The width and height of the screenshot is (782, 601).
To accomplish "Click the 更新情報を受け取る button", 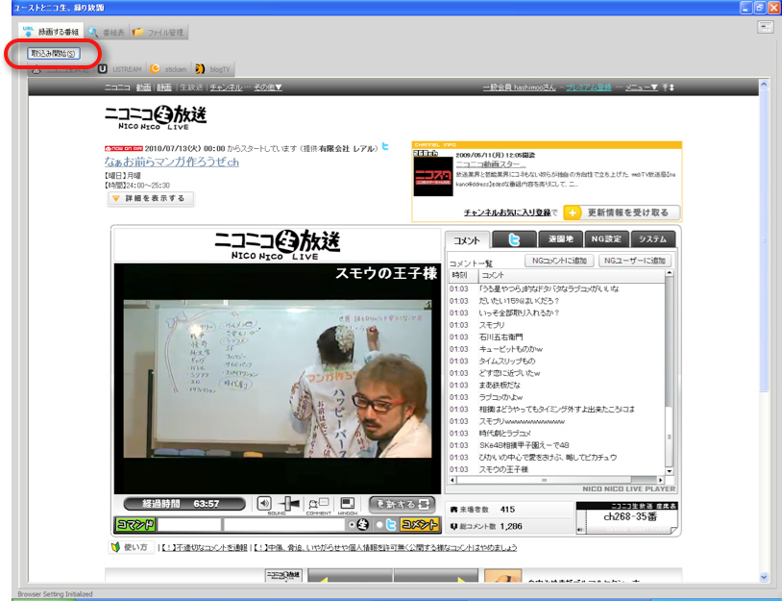I will coord(622,213).
